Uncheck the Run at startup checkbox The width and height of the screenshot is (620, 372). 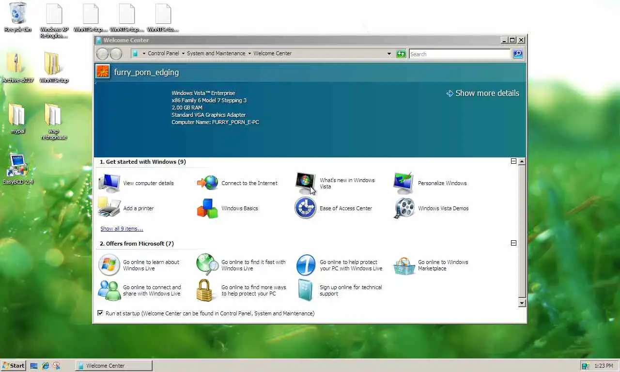click(100, 313)
